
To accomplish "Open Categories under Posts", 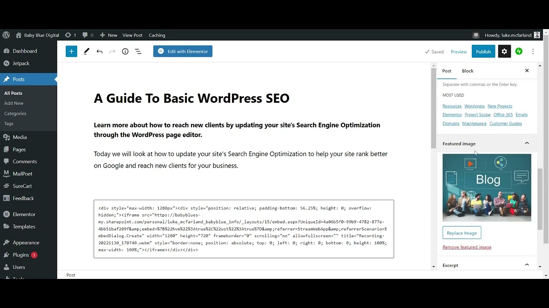I will [15, 113].
